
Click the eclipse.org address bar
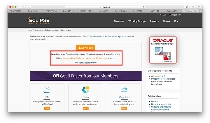pyautogui.click(x=105, y=7)
